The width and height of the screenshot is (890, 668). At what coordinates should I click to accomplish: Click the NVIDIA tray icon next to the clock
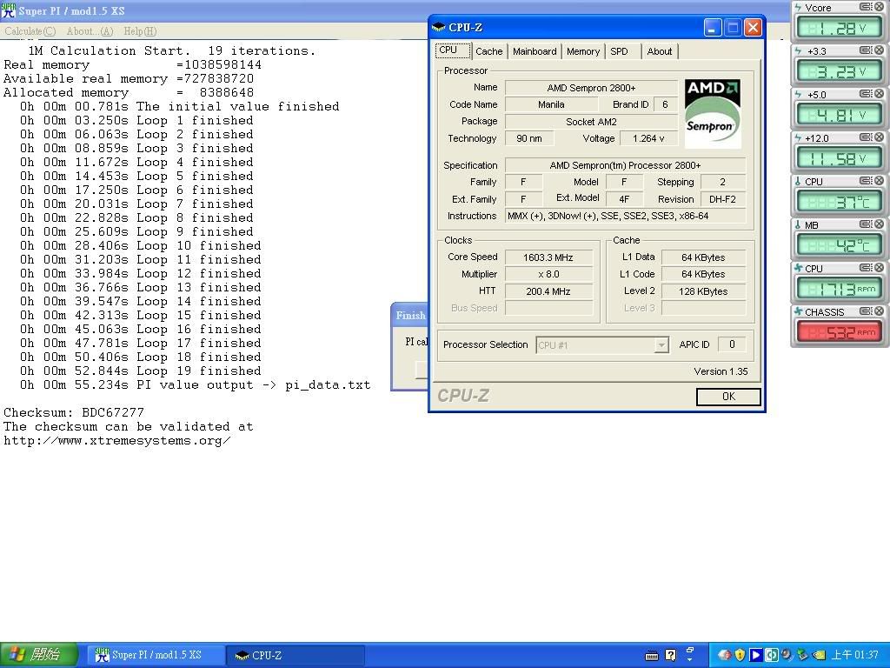point(818,655)
